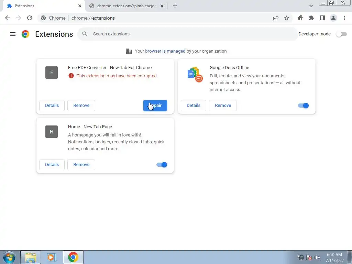Image resolution: width=352 pixels, height=264 pixels.
Task: Open File Explorer from the taskbar
Action: (x=31, y=257)
